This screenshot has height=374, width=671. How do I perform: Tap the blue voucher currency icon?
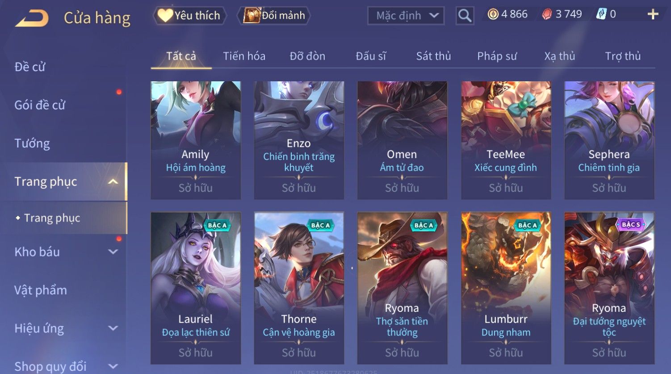601,14
